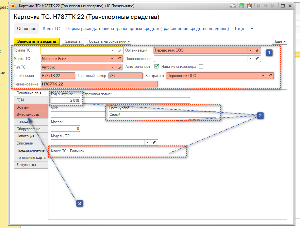Open the Тип ТС dropdown arrow
The height and width of the screenshot is (228, 300).
112,67
